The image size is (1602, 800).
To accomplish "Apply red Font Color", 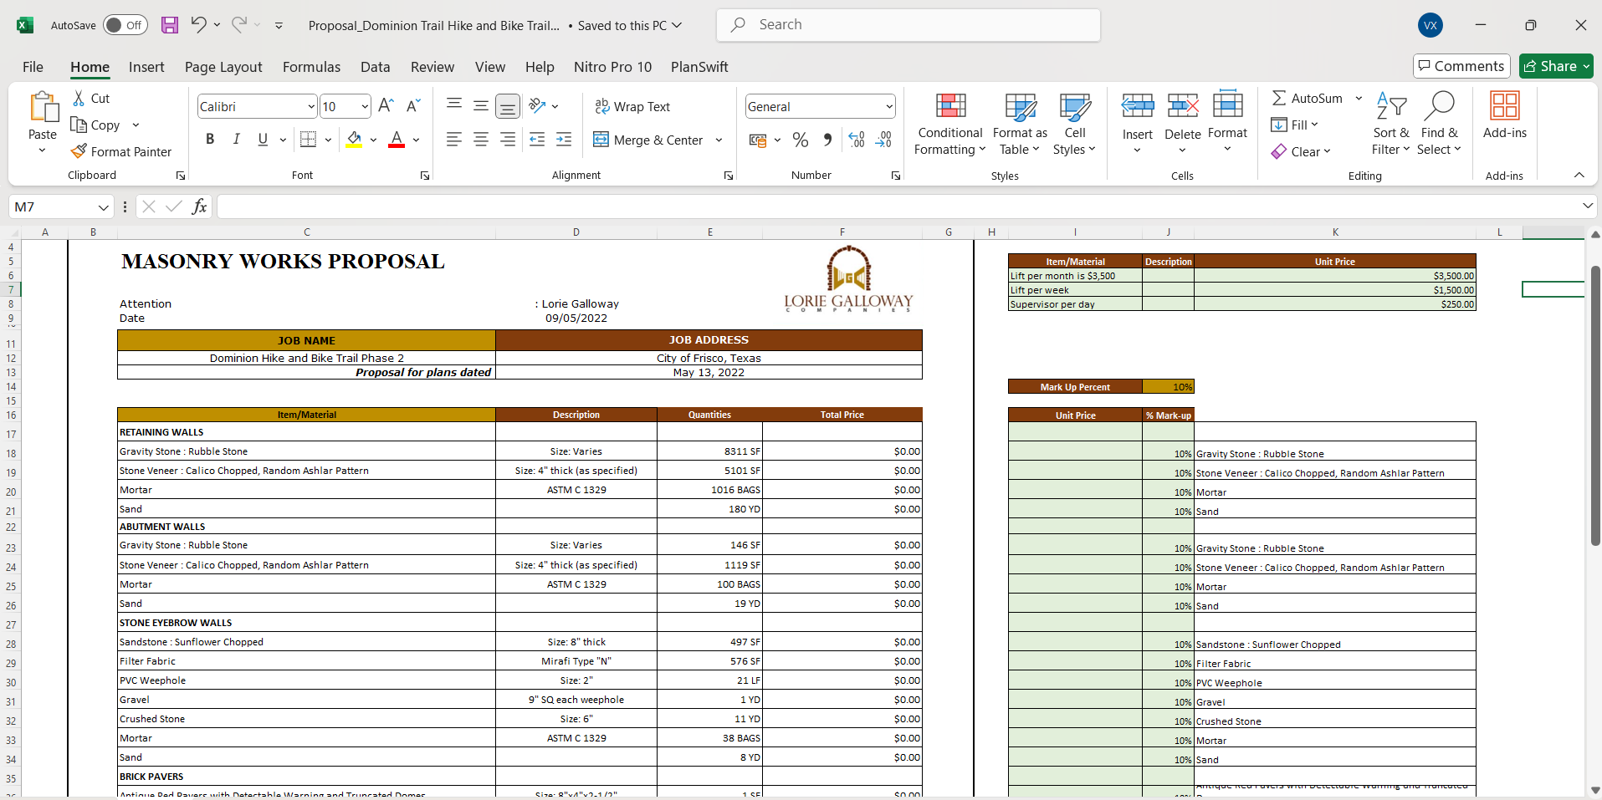I will point(397,140).
